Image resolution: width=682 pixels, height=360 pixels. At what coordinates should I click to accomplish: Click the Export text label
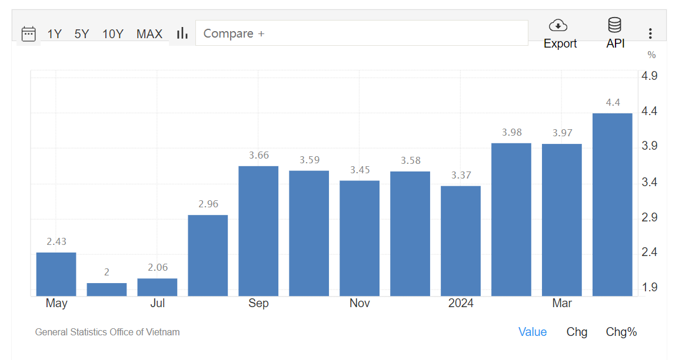(560, 43)
